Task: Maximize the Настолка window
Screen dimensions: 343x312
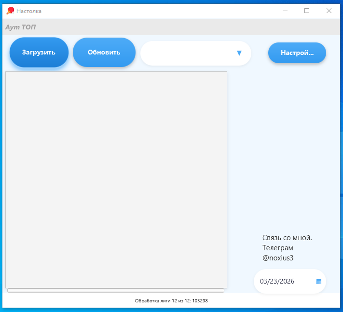Action: (x=307, y=11)
